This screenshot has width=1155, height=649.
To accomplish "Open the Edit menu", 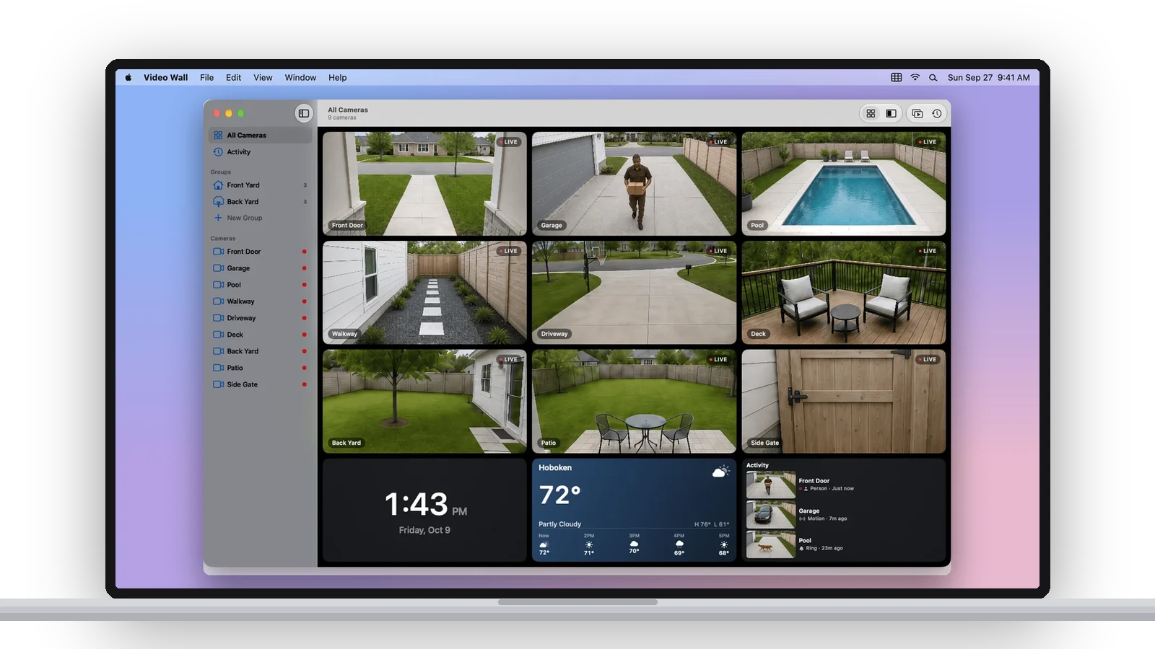I will pos(233,77).
